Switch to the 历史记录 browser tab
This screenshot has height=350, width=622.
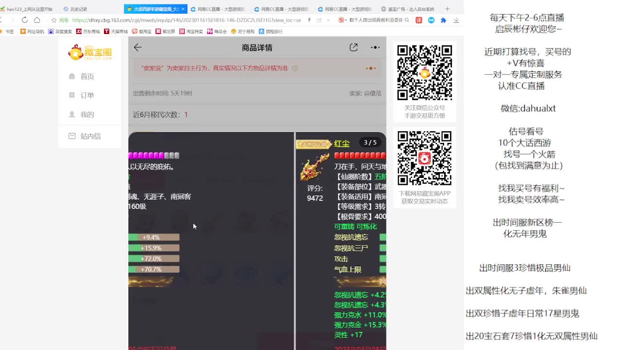coord(75,9)
